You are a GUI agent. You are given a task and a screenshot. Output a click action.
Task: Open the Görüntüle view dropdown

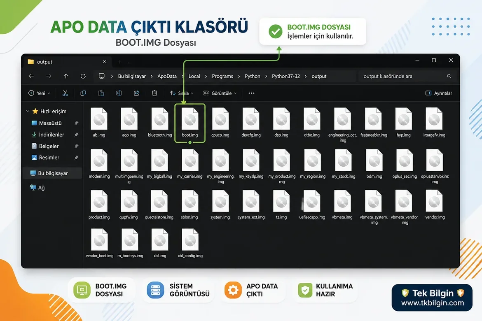tap(220, 93)
